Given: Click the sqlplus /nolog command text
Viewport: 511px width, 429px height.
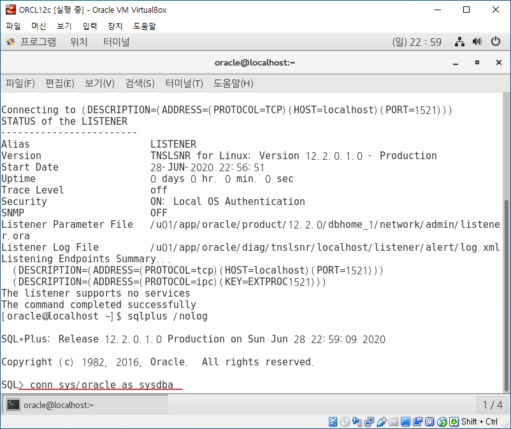Looking at the screenshot, I should [x=168, y=316].
